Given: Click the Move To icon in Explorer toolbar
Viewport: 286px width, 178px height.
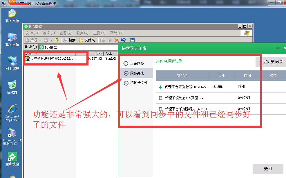Looking at the screenshot, I should (103, 40).
